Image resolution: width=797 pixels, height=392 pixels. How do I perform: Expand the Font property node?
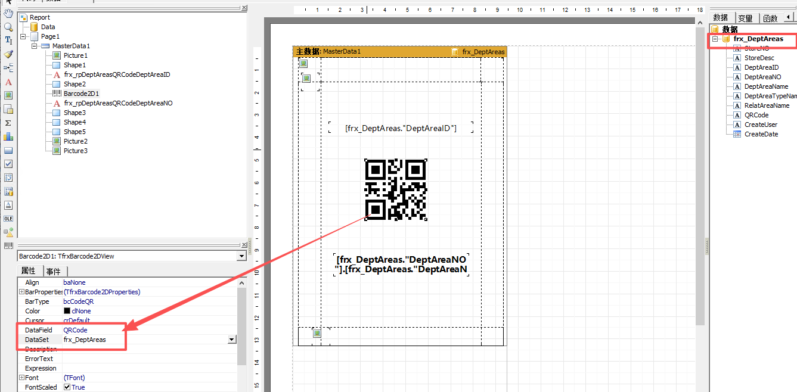(22, 378)
